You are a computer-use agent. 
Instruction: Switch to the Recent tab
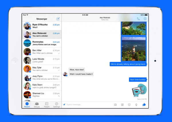coord(27,105)
